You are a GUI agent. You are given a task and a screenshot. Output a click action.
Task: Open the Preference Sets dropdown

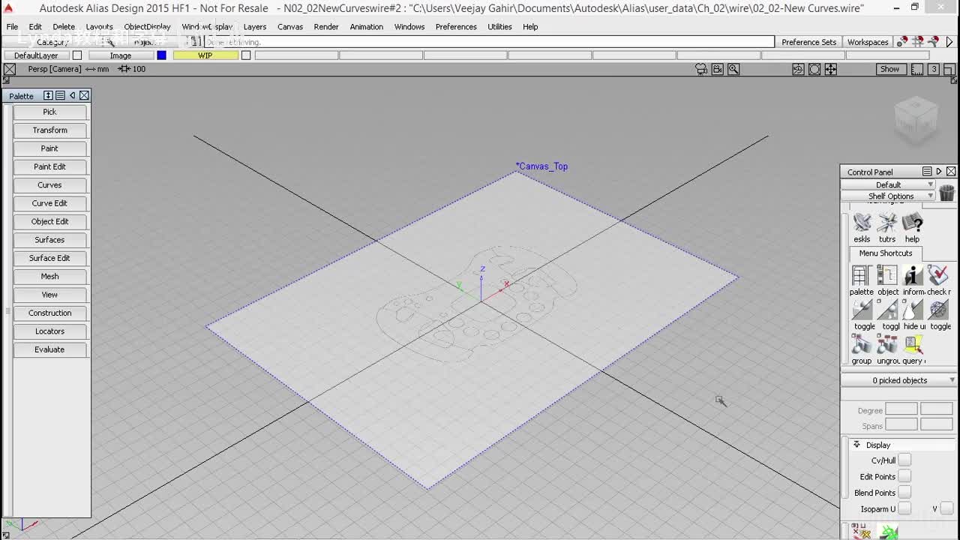808,42
